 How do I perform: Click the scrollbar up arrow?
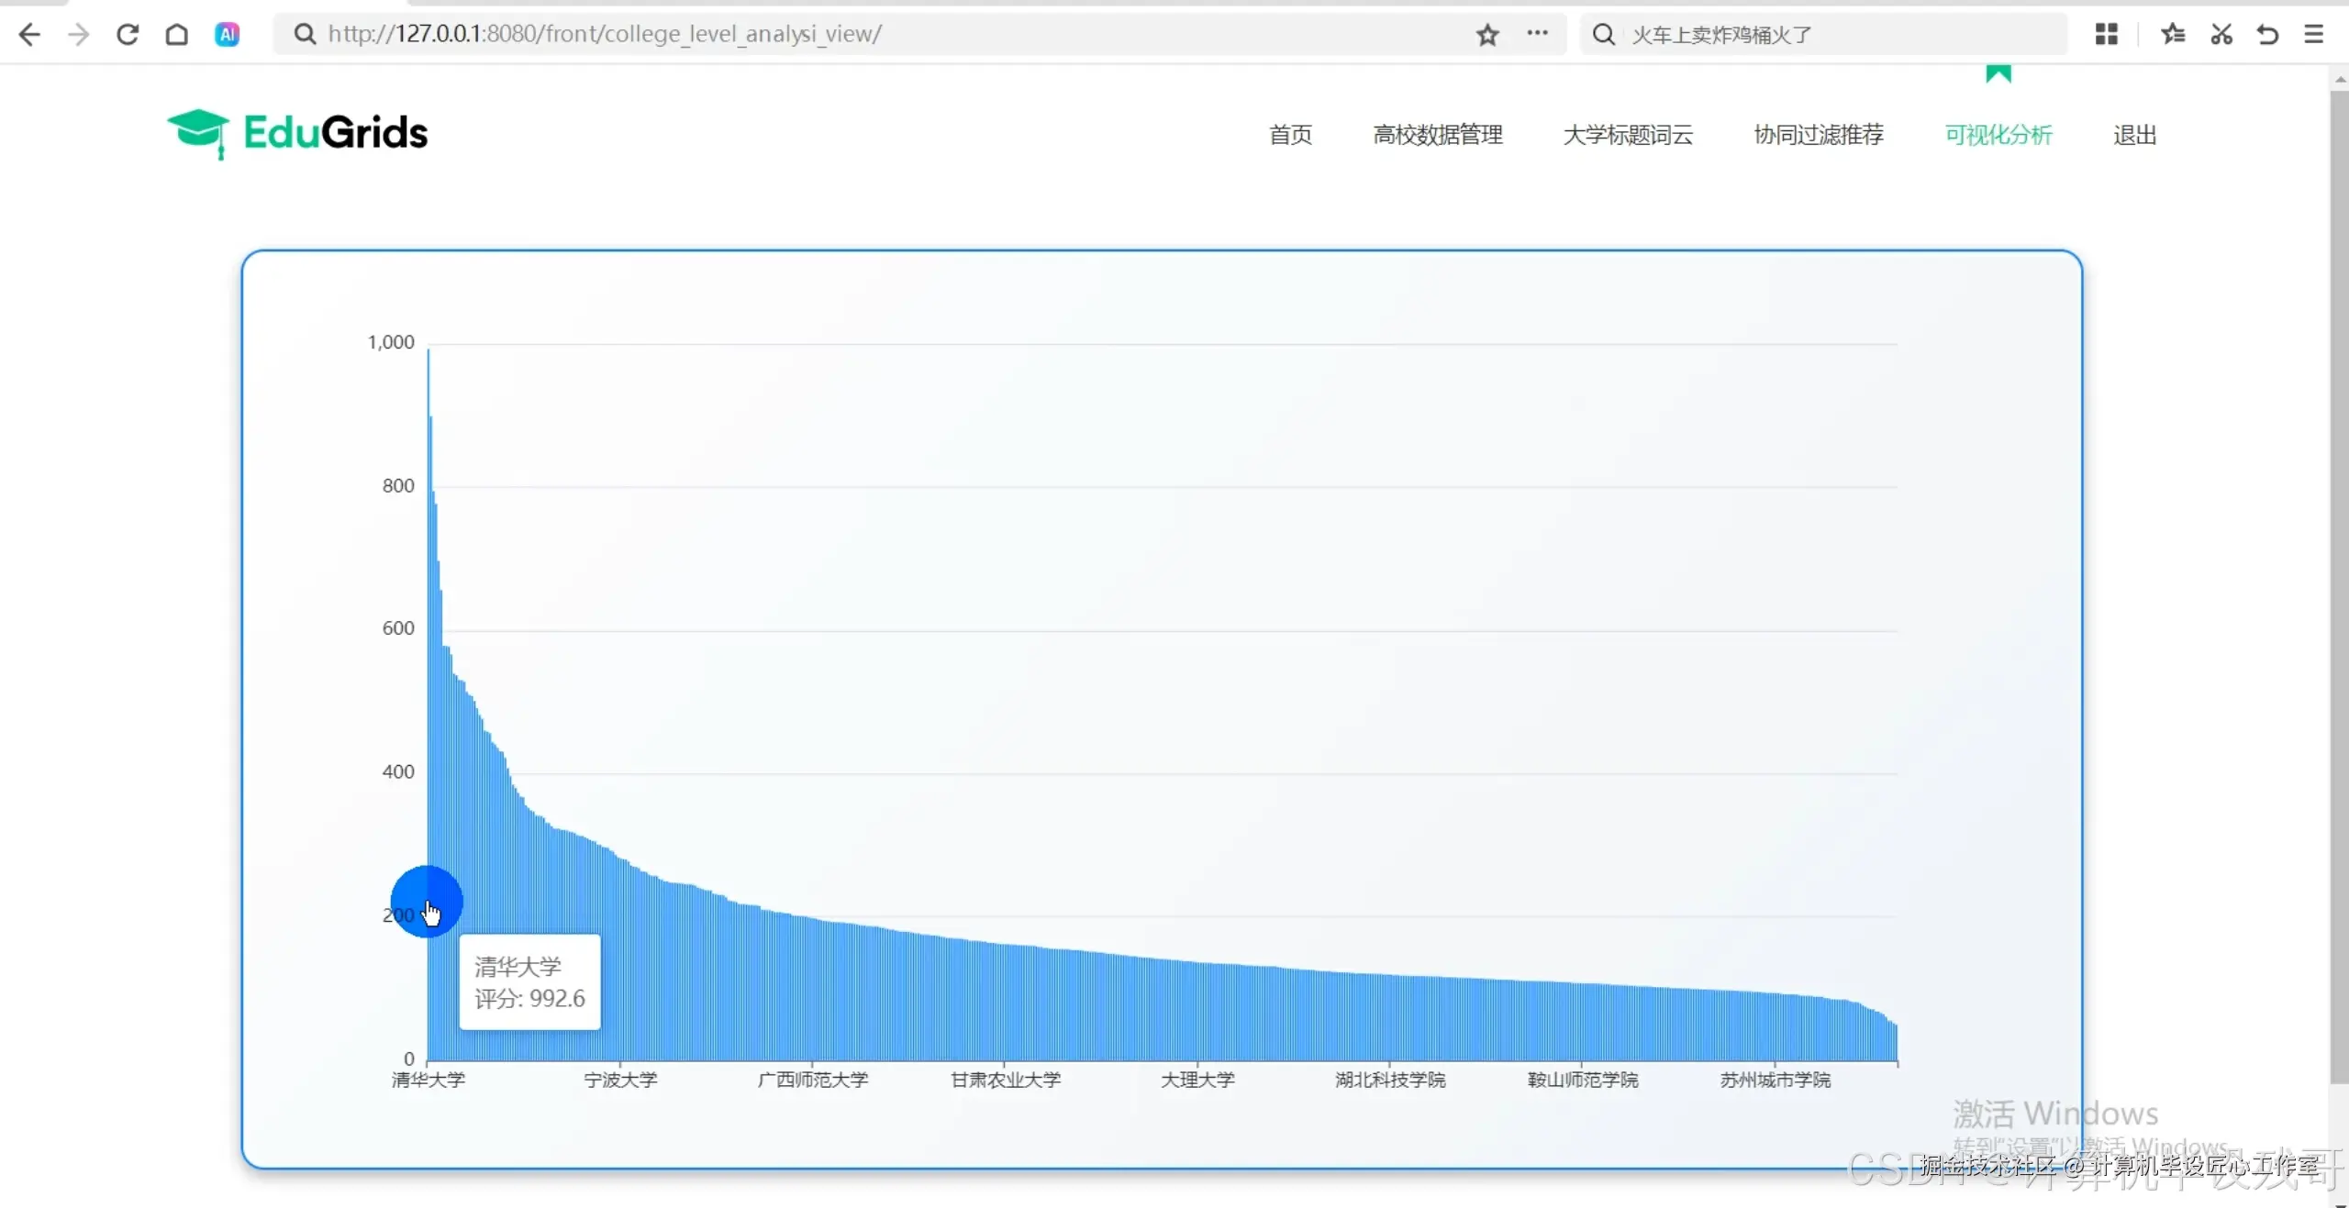point(2339,79)
